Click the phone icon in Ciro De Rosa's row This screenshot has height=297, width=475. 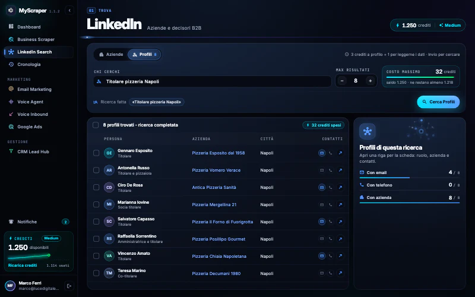tap(331, 187)
